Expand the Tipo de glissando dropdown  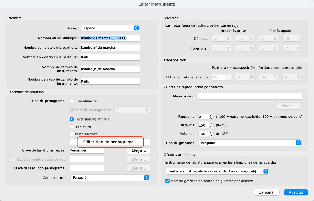[x=250, y=143]
